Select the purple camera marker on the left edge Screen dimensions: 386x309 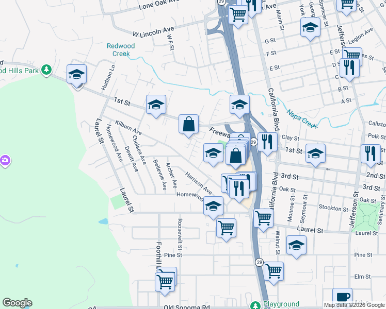pos(5,161)
